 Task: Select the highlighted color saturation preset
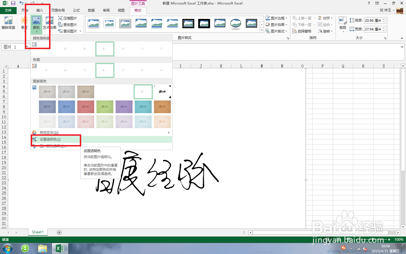tap(105, 49)
